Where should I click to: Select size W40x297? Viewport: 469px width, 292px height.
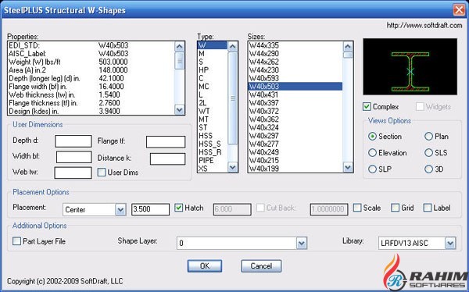[295, 136]
